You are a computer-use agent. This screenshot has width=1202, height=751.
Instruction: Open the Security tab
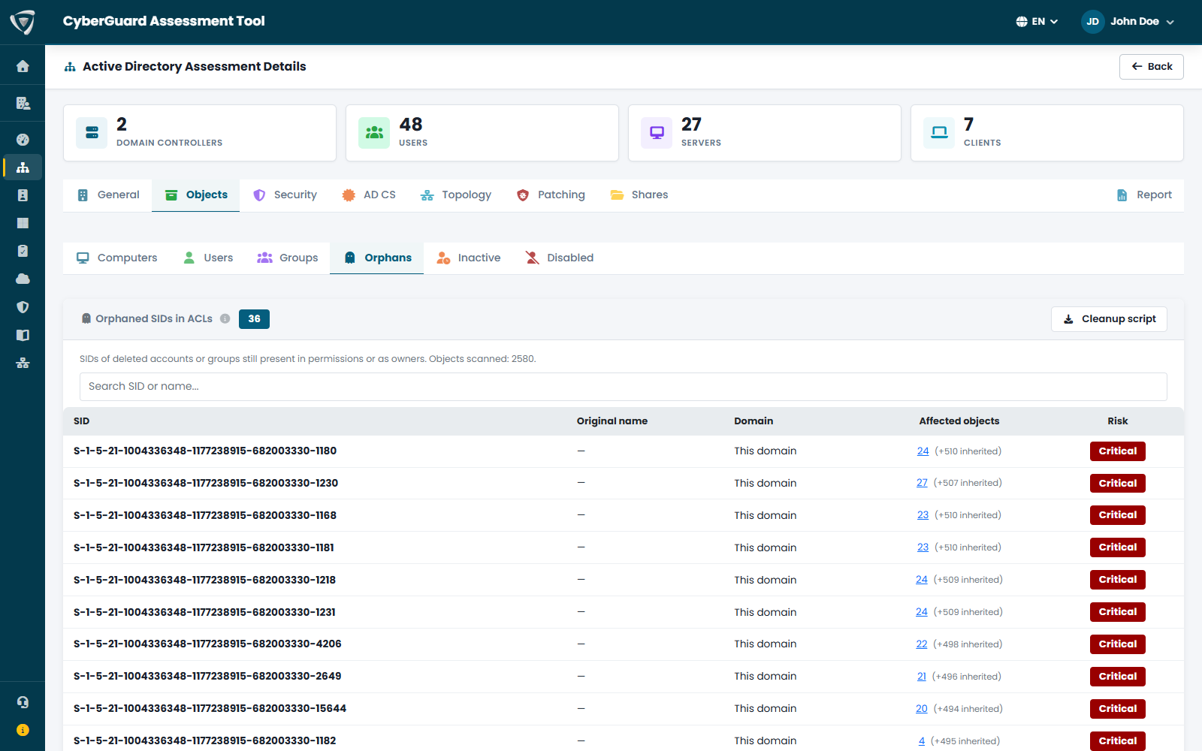click(285, 195)
